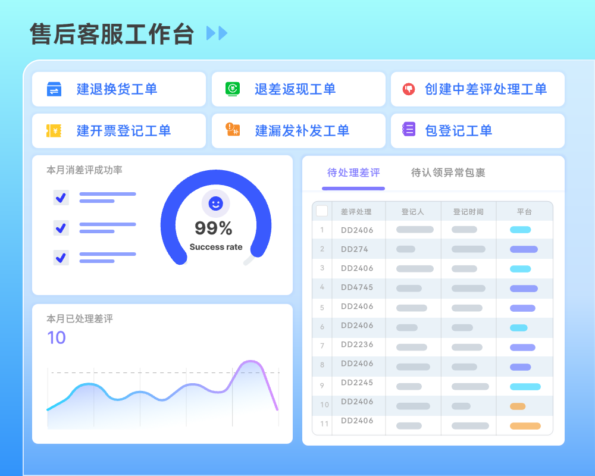Select the green cashback icon on 退差返现工单
Viewport: 595px width, 476px height.
[232, 89]
